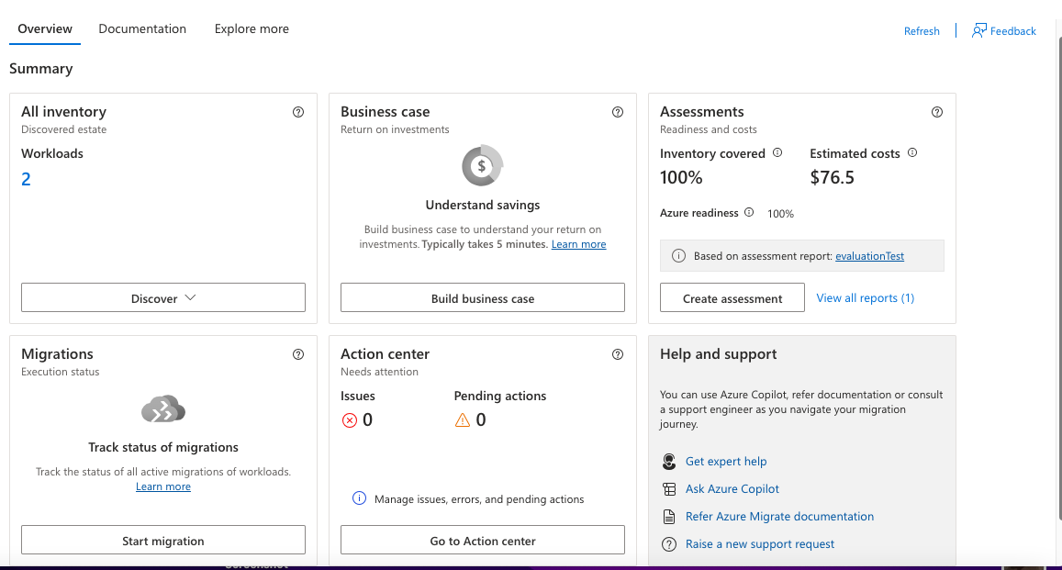This screenshot has height=570, width=1062.
Task: Open Learn more link in Migrations card
Action: (x=163, y=486)
